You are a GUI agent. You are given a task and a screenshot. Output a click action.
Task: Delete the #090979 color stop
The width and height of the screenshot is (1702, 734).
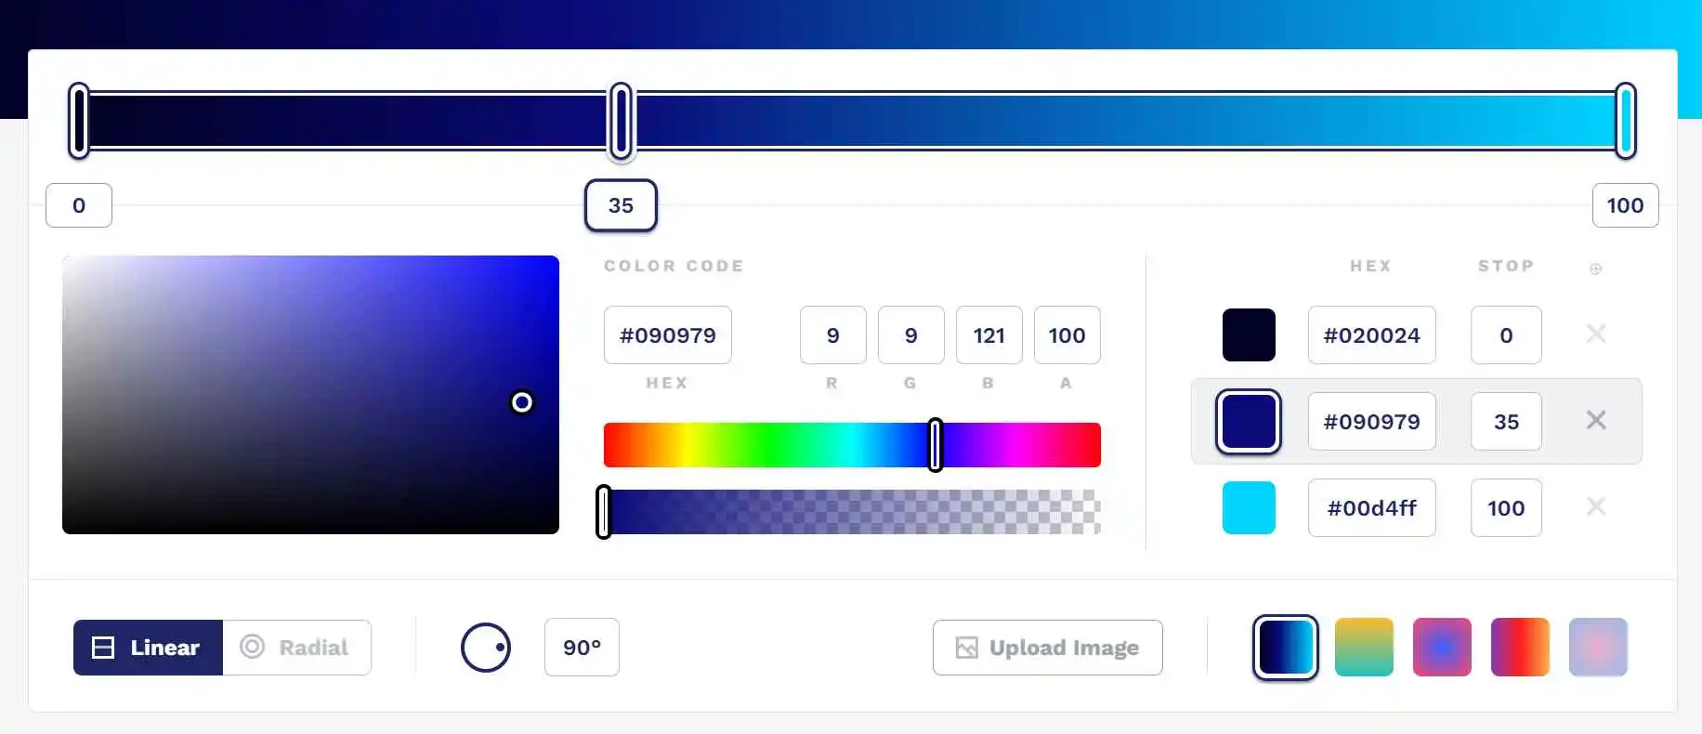(1595, 421)
